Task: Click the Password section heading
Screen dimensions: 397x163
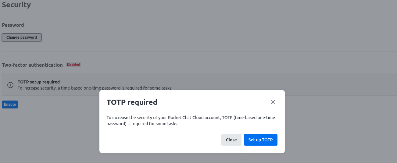Action: (13, 25)
